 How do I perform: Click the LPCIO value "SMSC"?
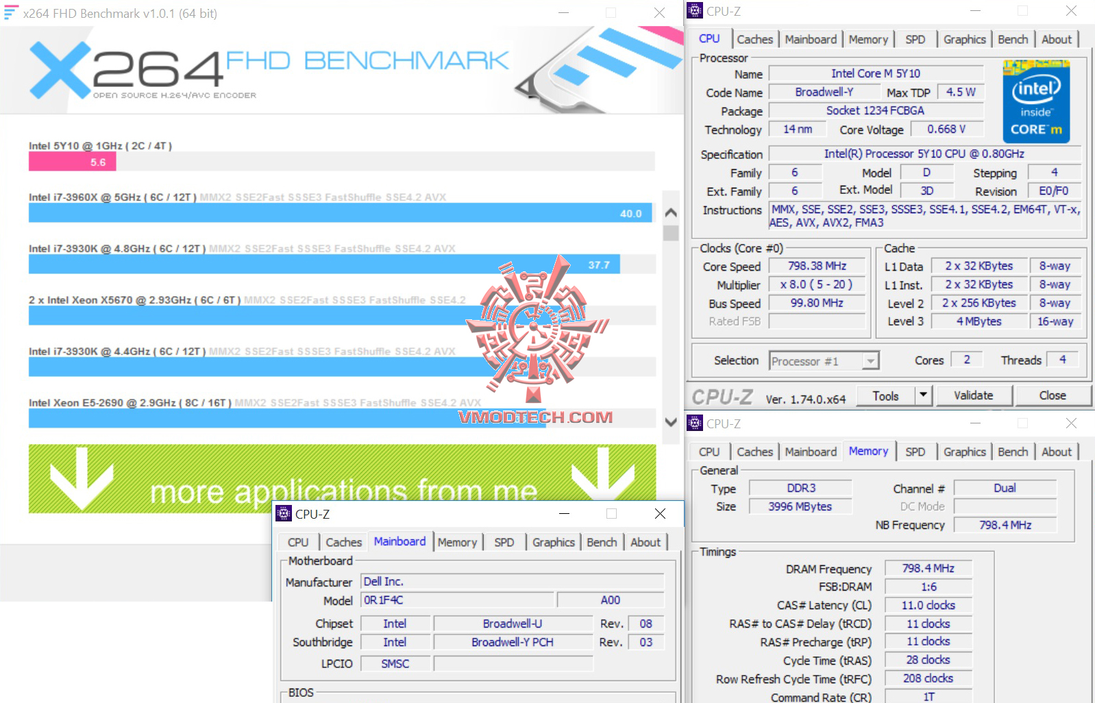(395, 663)
